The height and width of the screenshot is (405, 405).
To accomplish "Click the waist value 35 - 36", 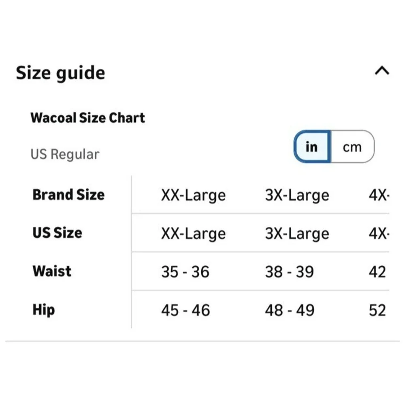I will coord(185,272).
